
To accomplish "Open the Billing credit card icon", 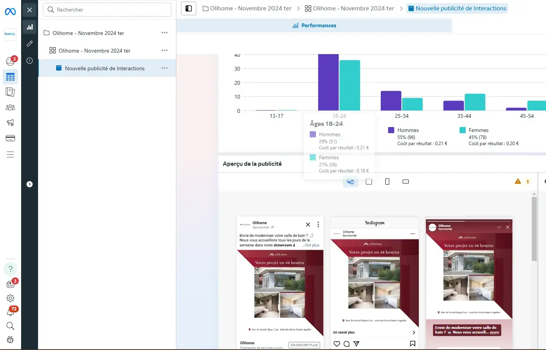I will click(10, 138).
